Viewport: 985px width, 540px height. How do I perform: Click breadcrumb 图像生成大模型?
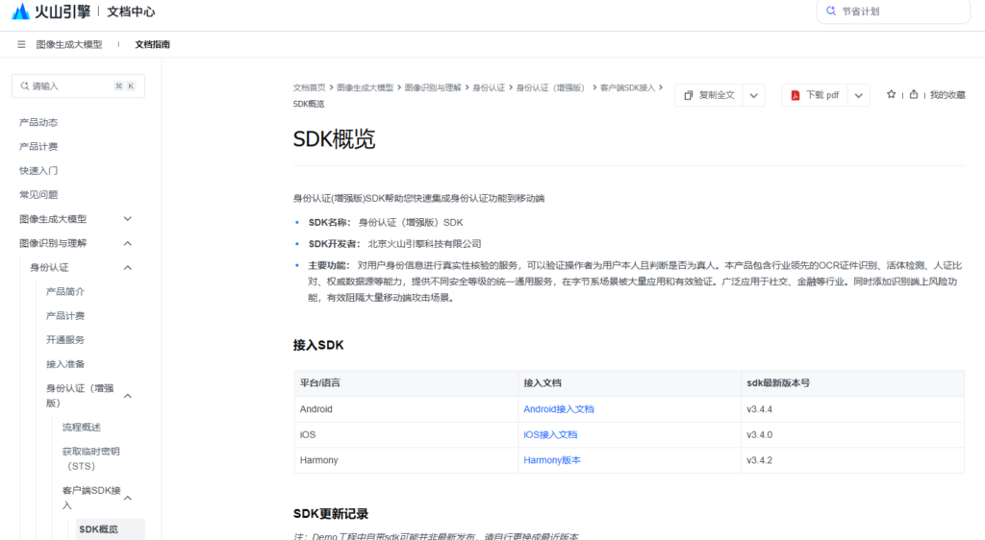(x=365, y=87)
